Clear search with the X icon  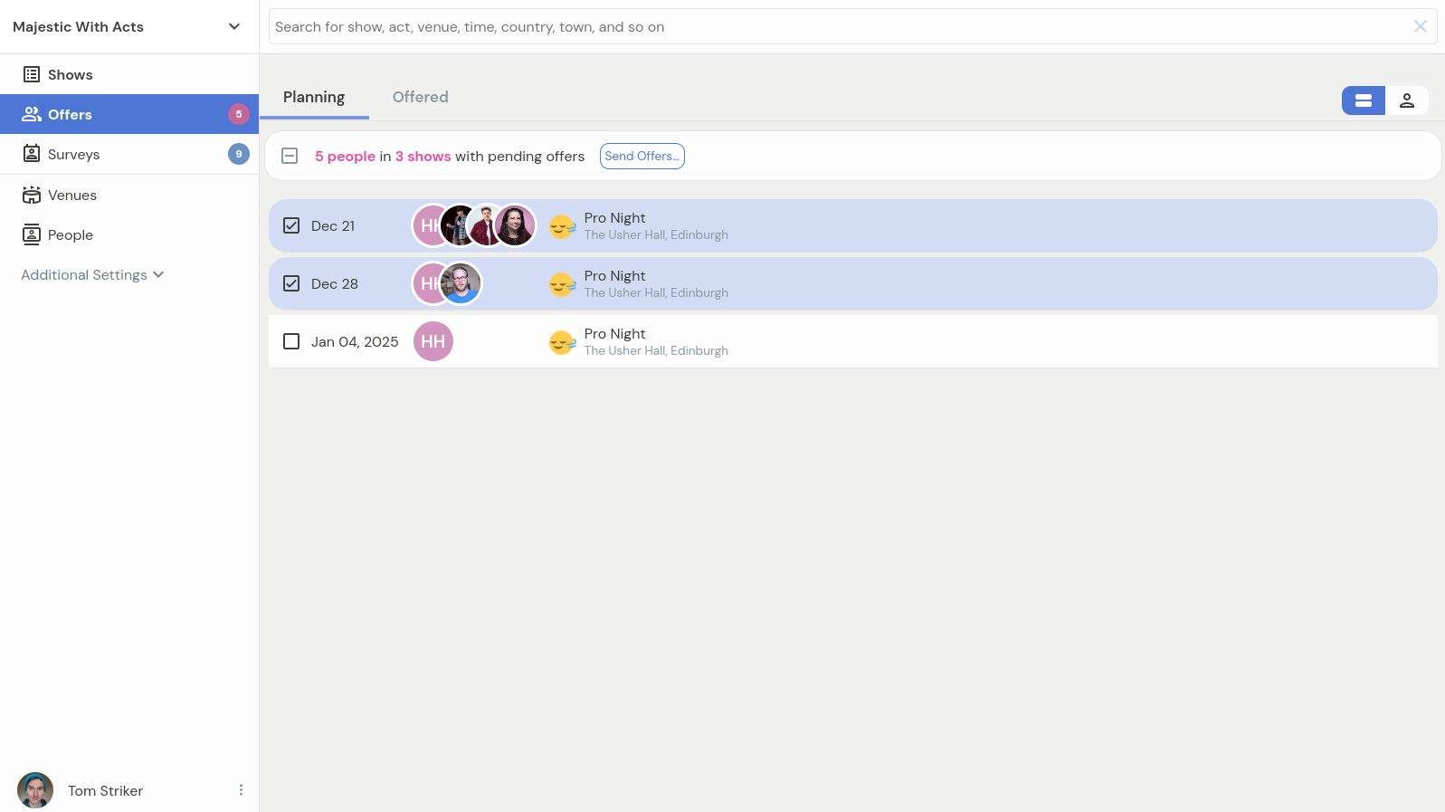(x=1420, y=27)
